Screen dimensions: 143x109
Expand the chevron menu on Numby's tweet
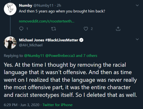[137, 5]
